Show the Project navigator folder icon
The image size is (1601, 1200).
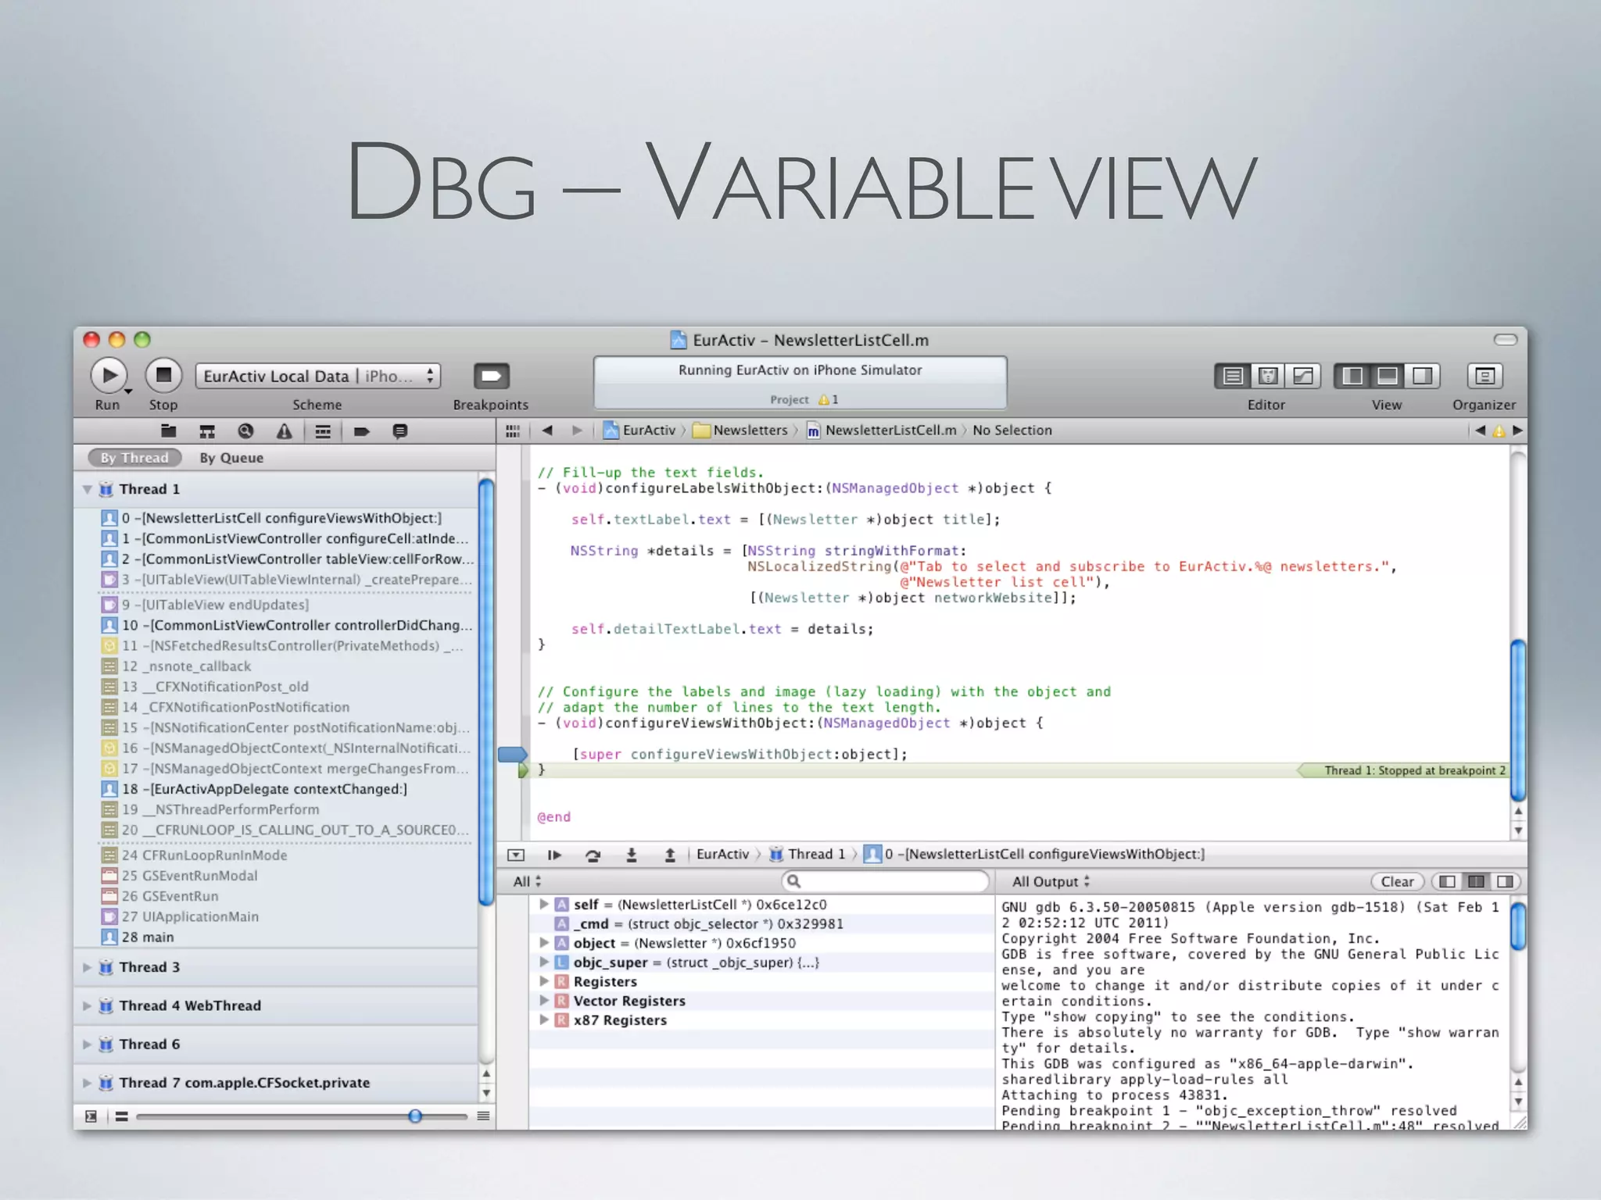pos(168,431)
